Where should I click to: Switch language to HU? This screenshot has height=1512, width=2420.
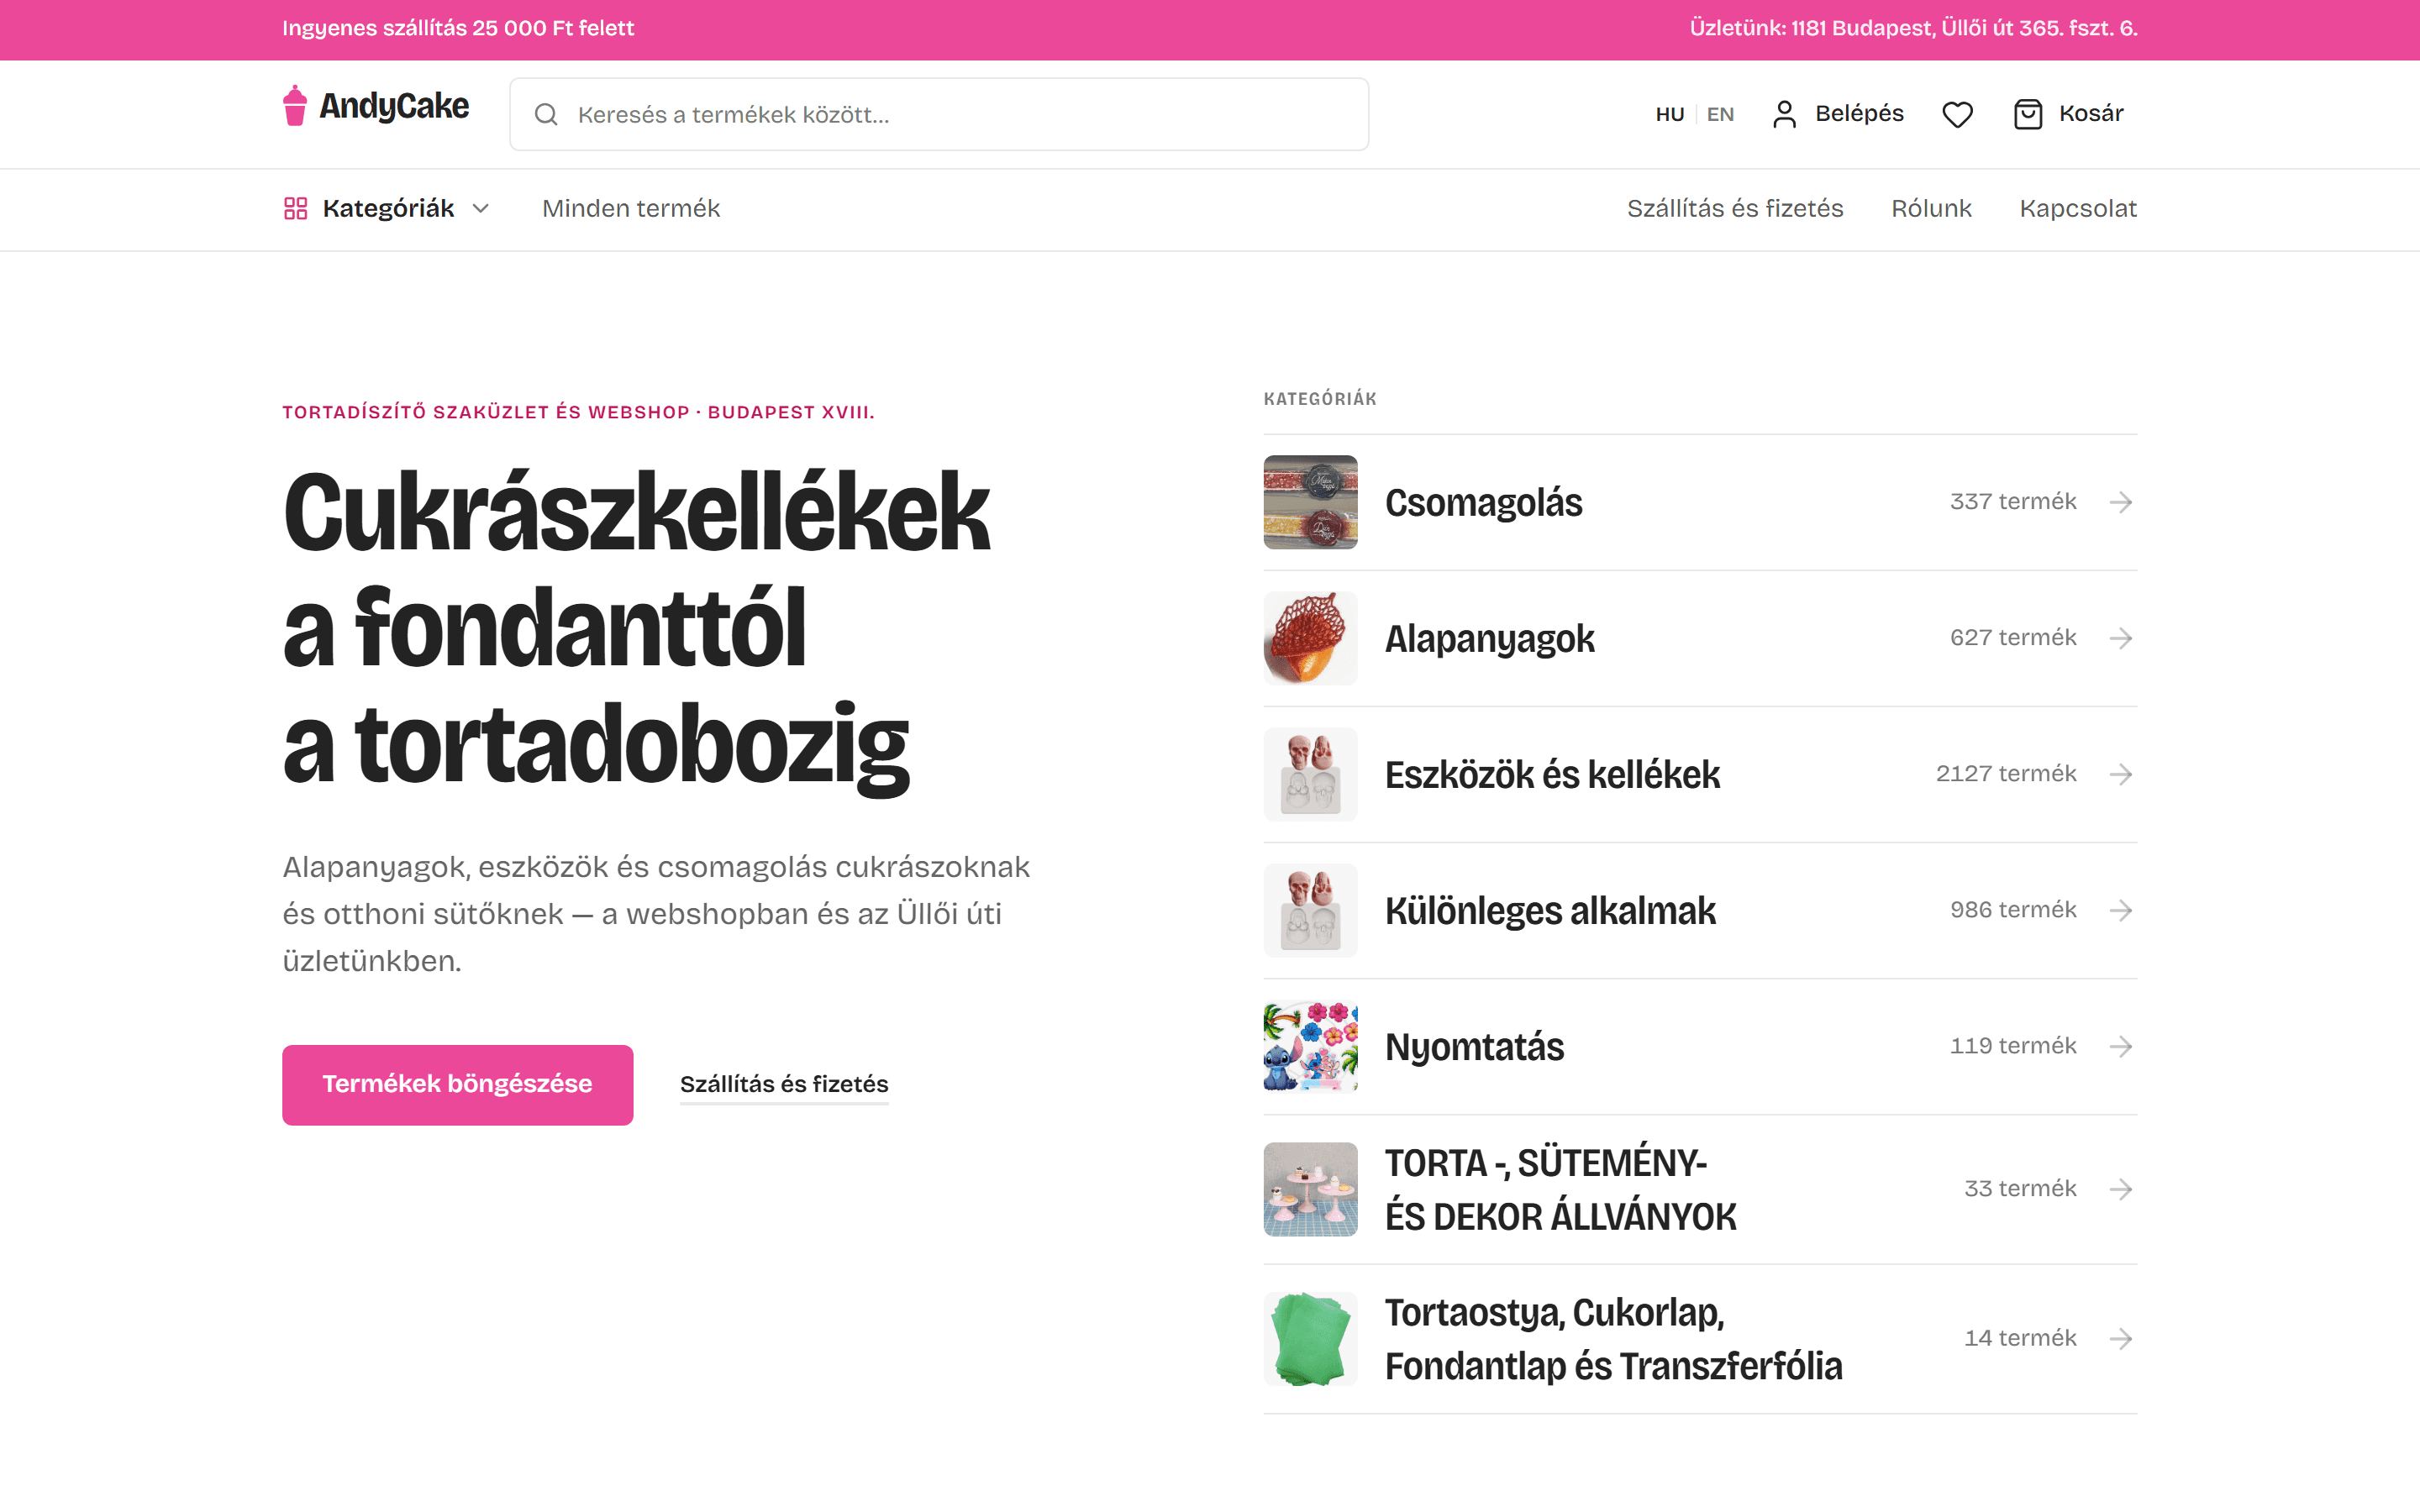coord(1670,114)
